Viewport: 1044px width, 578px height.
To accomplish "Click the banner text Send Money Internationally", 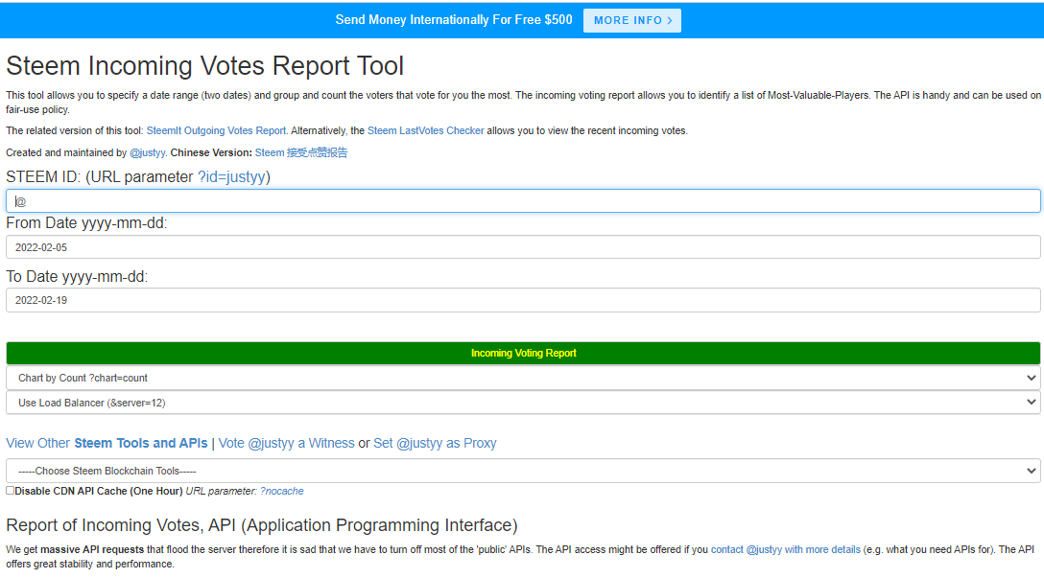I will coord(454,20).
